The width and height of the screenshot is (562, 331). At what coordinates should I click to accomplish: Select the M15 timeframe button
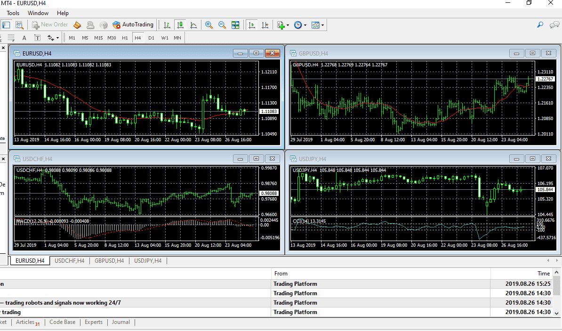click(x=98, y=38)
